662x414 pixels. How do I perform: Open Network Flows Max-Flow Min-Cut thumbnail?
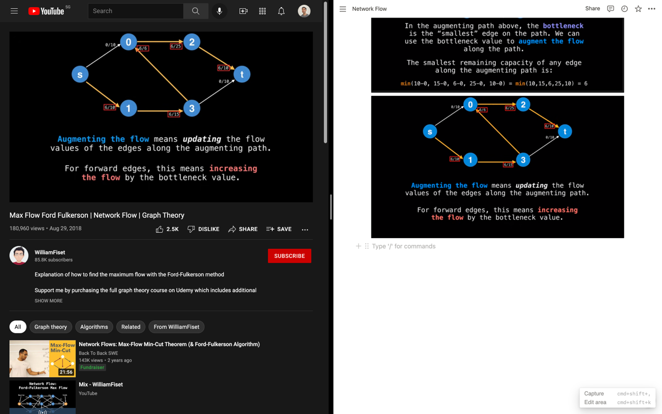click(x=42, y=359)
